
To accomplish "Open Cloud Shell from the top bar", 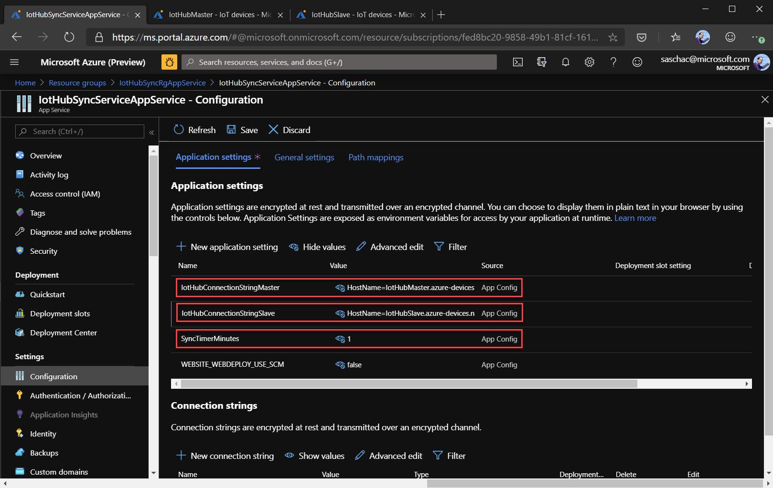I will click(518, 62).
